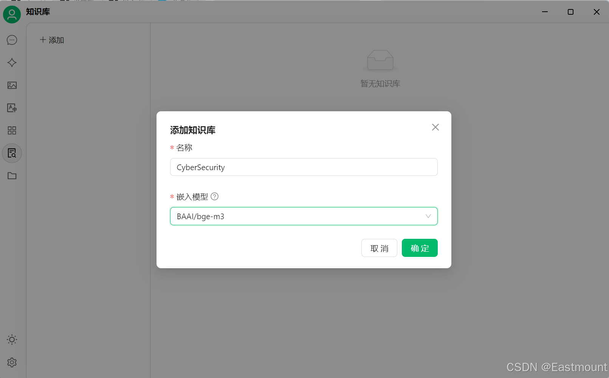The image size is (609, 378).
Task: Open settings gear in sidebar
Action: pyautogui.click(x=12, y=362)
